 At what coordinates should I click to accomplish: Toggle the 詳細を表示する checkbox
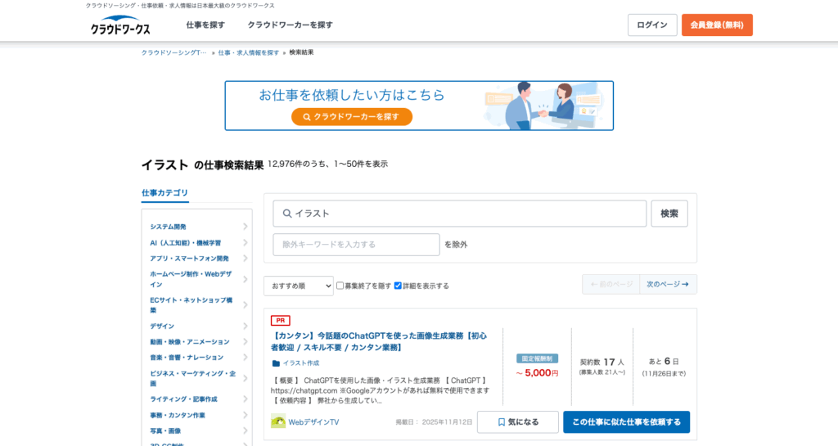[398, 286]
